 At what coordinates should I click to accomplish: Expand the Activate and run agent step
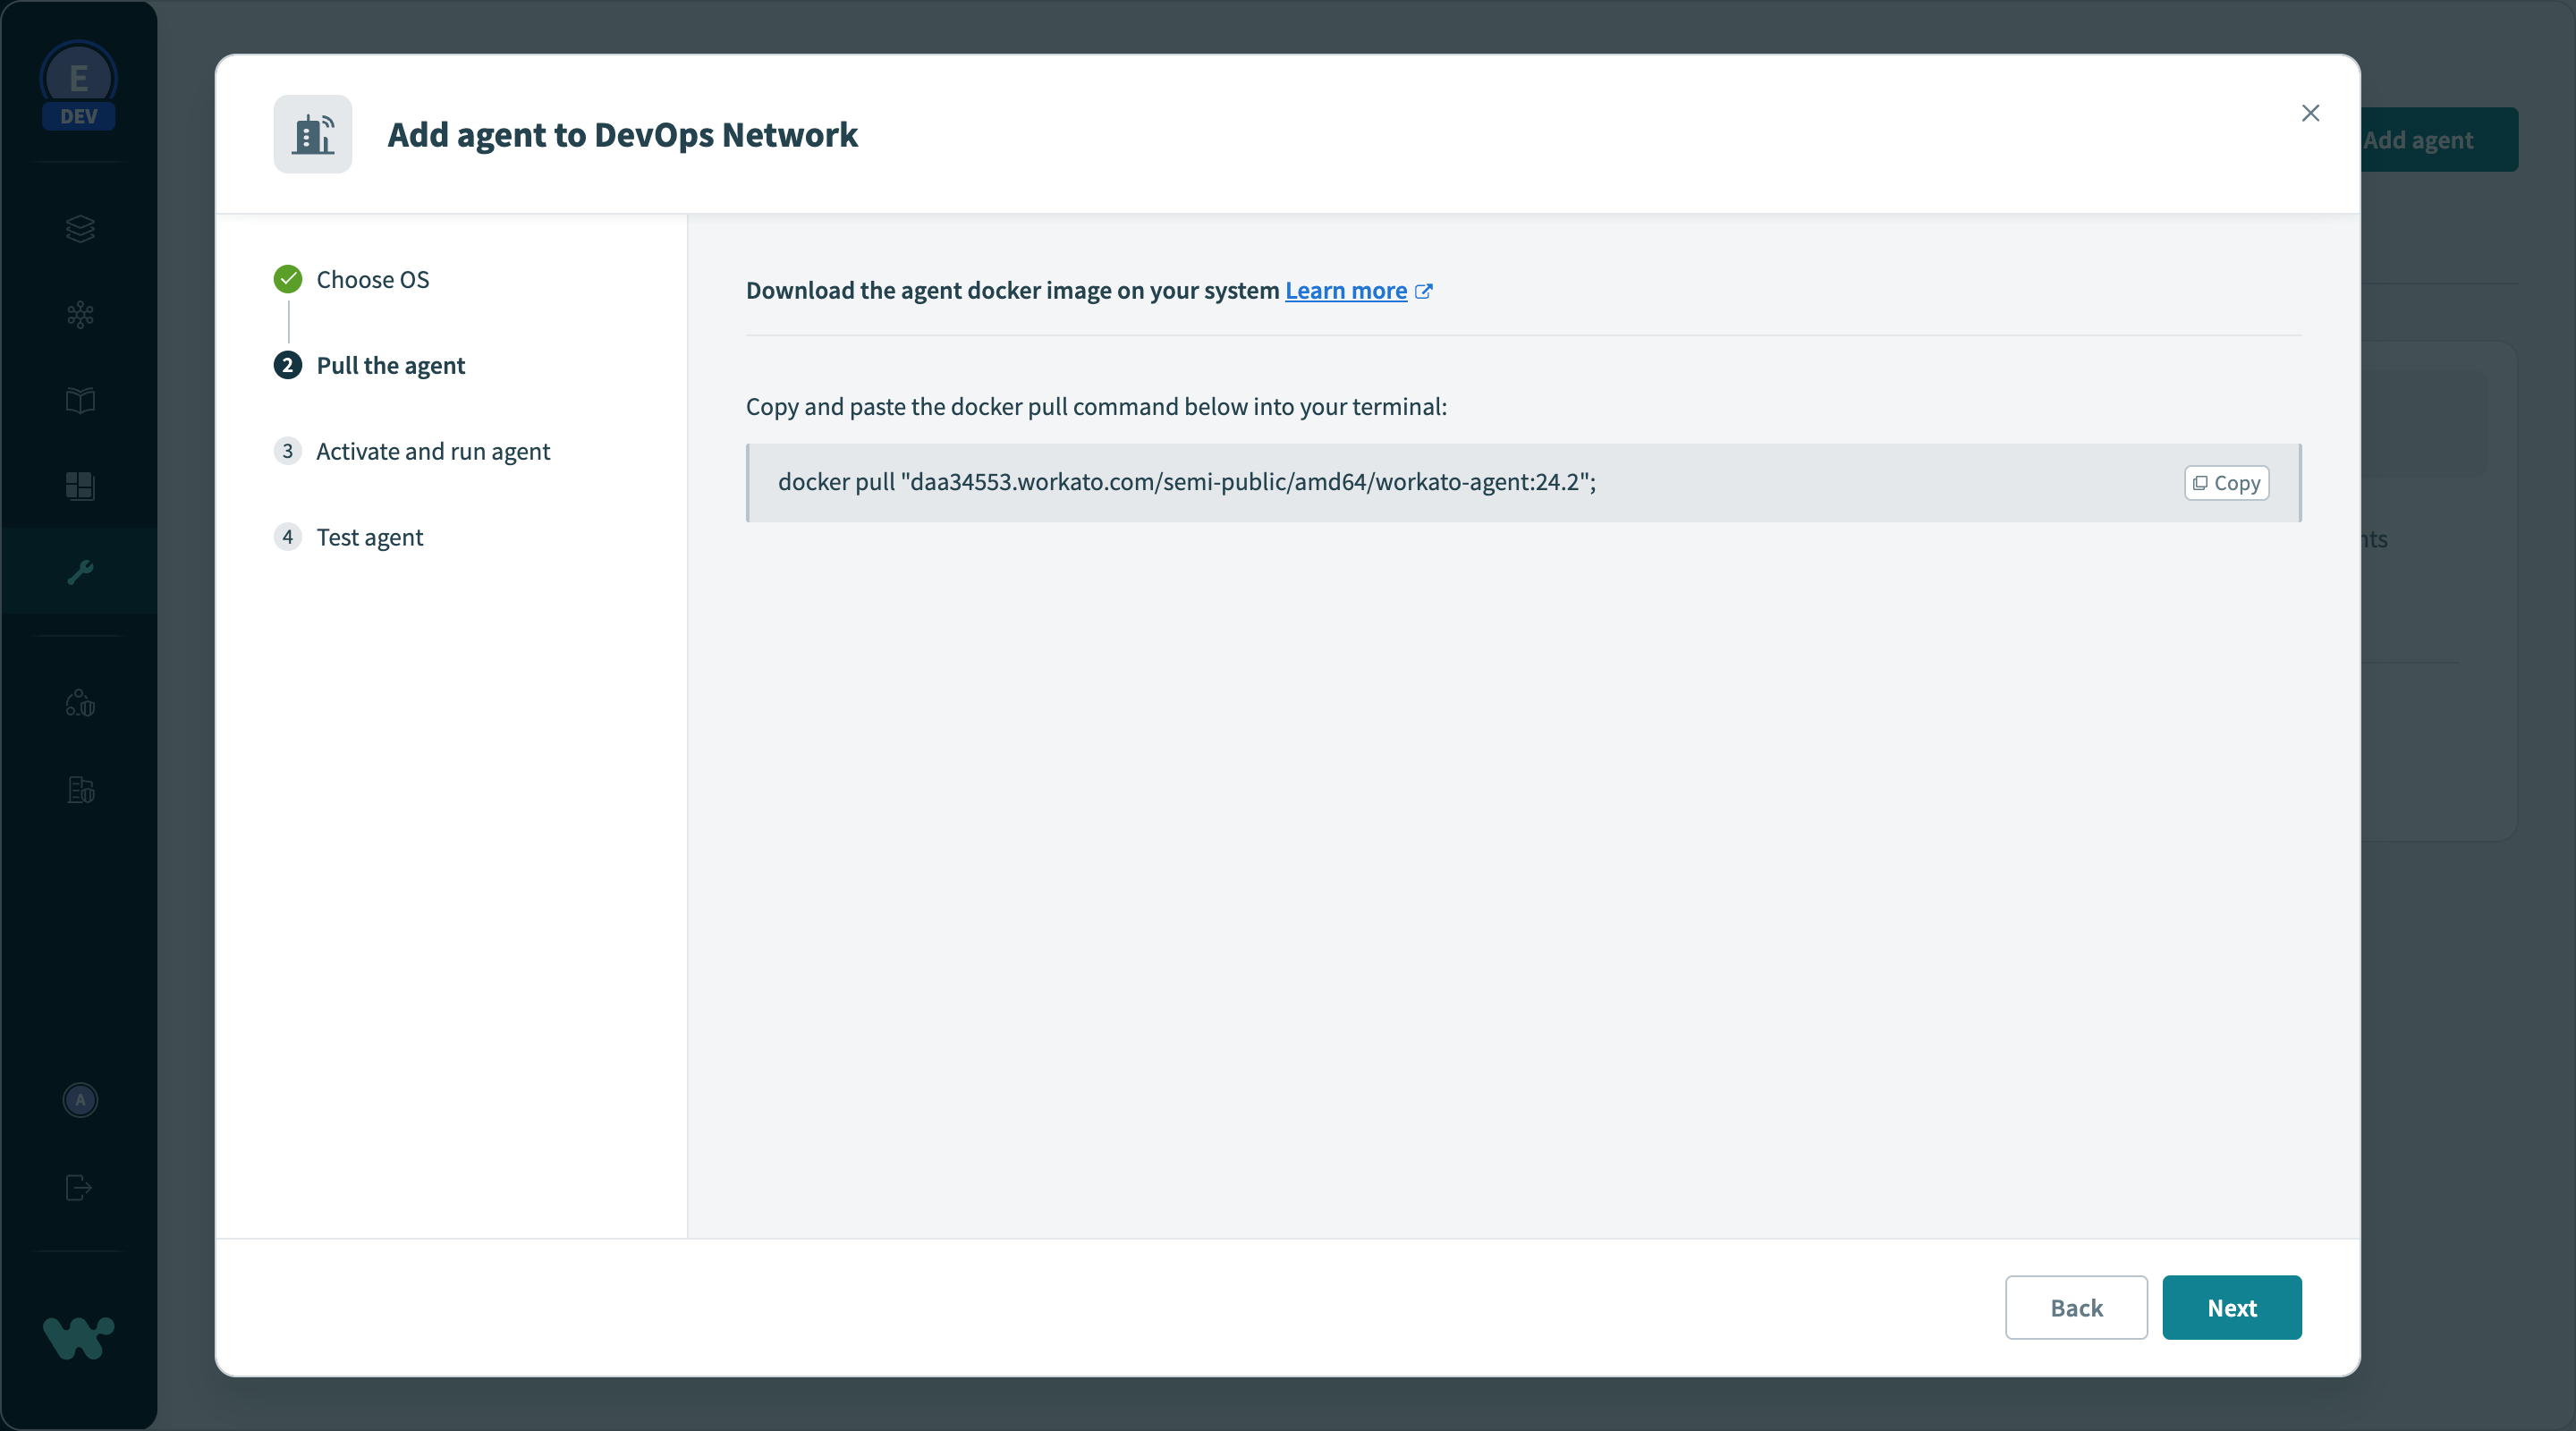tap(432, 451)
